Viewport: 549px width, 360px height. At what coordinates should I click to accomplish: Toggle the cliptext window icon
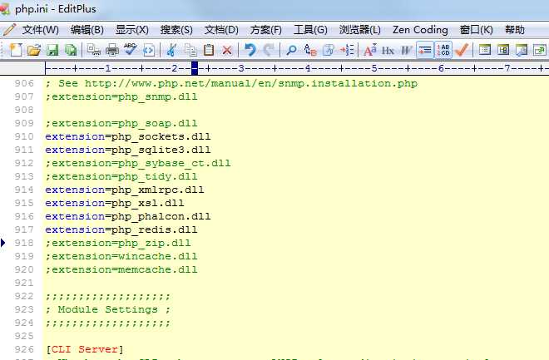point(503,50)
